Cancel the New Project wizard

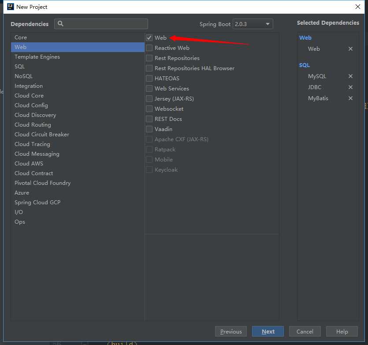[305, 332]
